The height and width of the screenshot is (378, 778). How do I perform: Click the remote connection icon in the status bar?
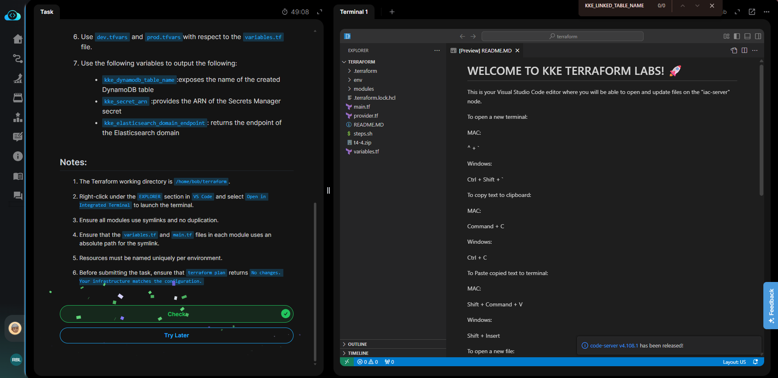pyautogui.click(x=346, y=362)
